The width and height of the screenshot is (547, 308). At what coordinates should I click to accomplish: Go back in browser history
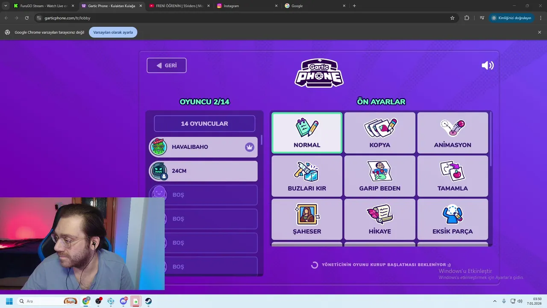click(x=6, y=18)
